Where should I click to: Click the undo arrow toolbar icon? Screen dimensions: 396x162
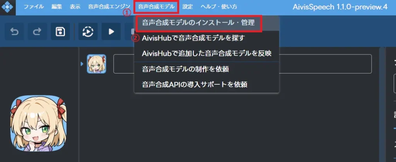[x=14, y=32]
